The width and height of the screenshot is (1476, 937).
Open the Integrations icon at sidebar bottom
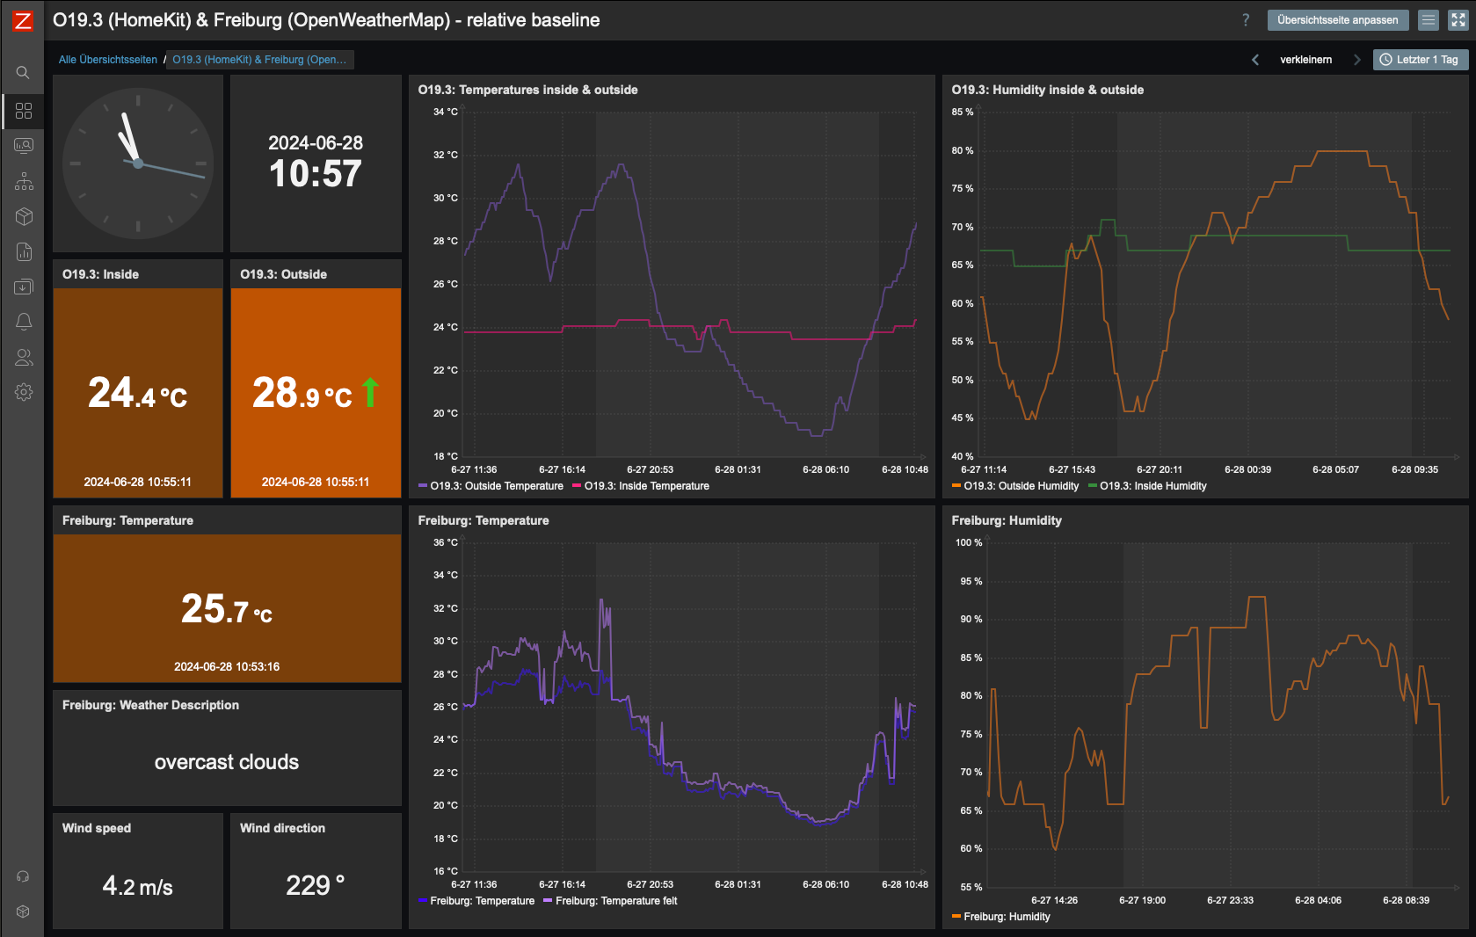click(x=23, y=912)
